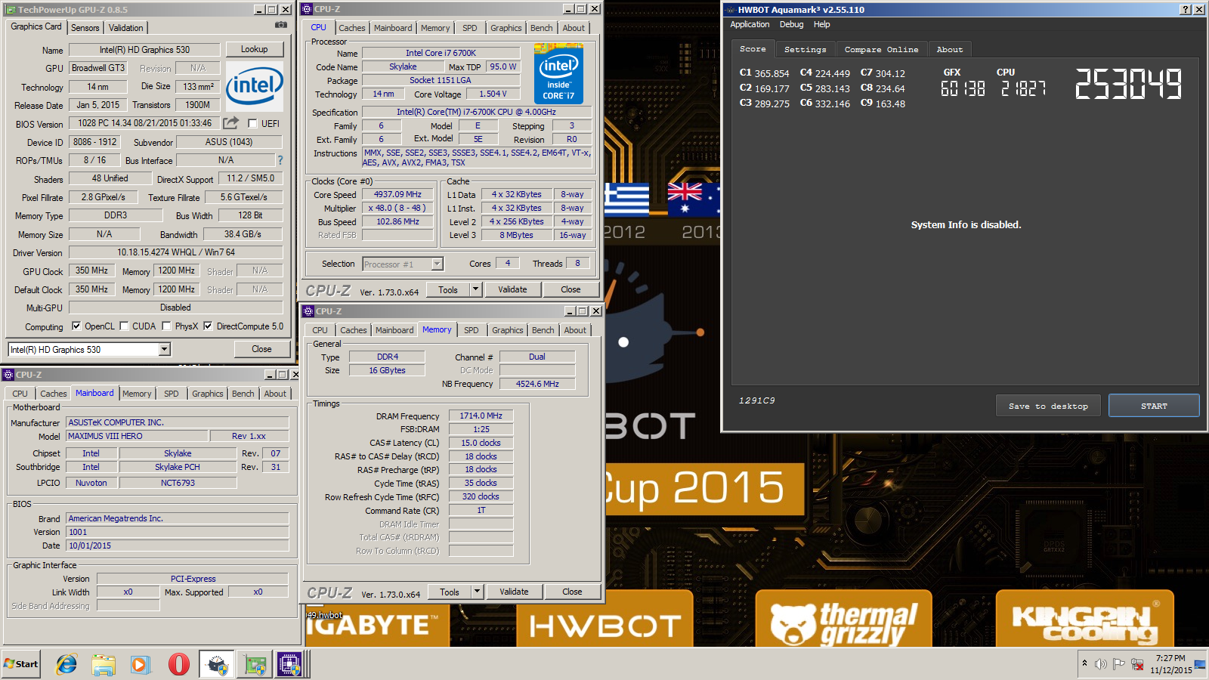Click the Mainboard CPU-Z window title icon
The height and width of the screenshot is (680, 1209).
[8, 375]
